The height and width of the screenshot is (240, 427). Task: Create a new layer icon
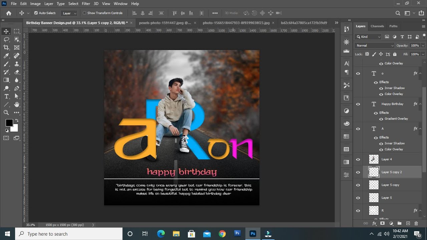408,223
